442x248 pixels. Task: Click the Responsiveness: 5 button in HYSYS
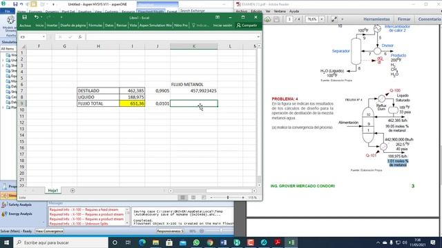tap(171, 231)
